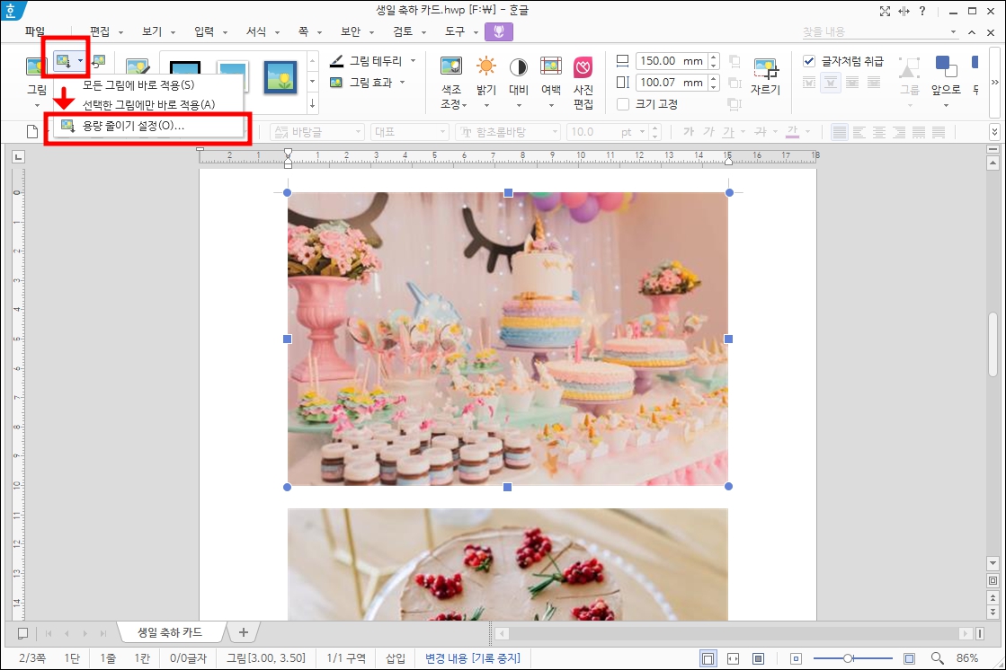Open the 도구 menu
Screen dimensions: 1006x670
point(455,31)
